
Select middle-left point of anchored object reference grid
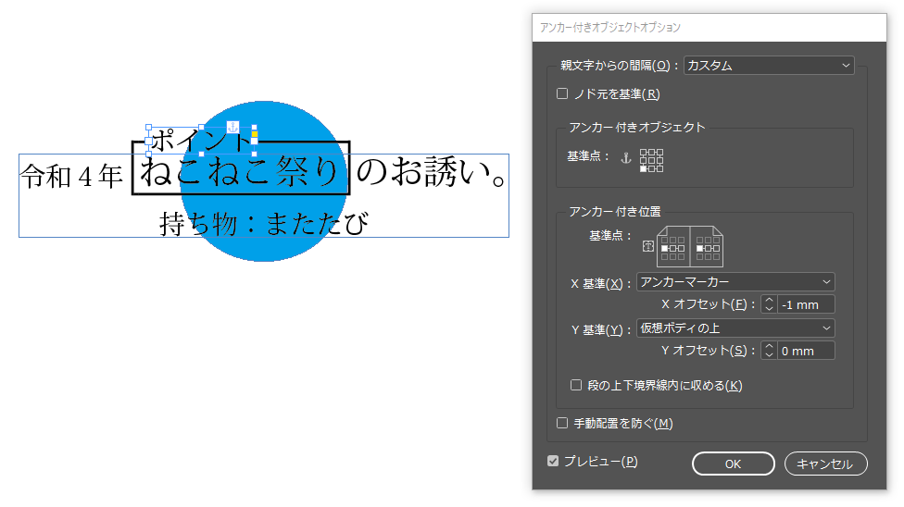coord(643,160)
